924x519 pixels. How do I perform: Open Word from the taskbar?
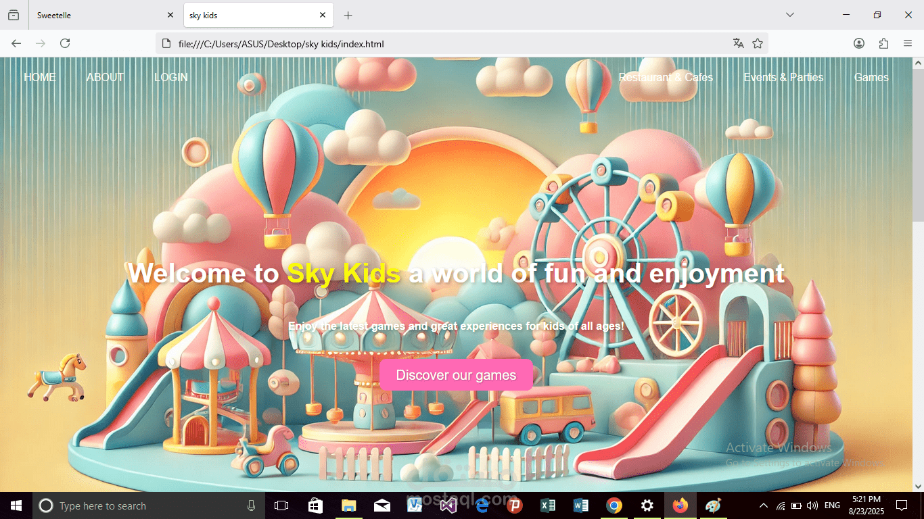point(581,505)
